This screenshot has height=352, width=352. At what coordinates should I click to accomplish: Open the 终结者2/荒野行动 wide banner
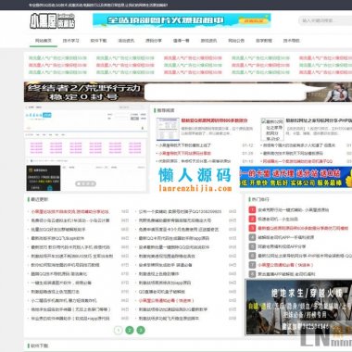pyautogui.click(x=188, y=92)
